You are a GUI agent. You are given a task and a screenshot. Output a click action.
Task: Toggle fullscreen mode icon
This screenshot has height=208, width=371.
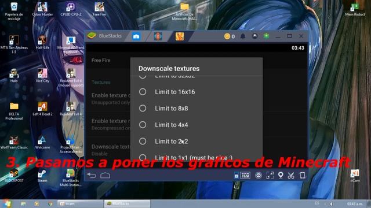[270, 175]
